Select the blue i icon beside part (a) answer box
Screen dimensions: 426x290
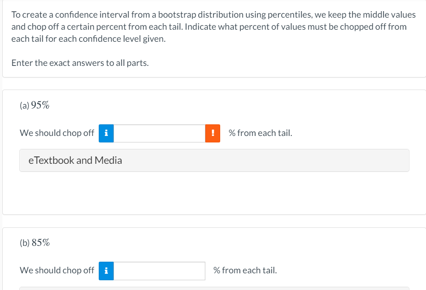106,133
